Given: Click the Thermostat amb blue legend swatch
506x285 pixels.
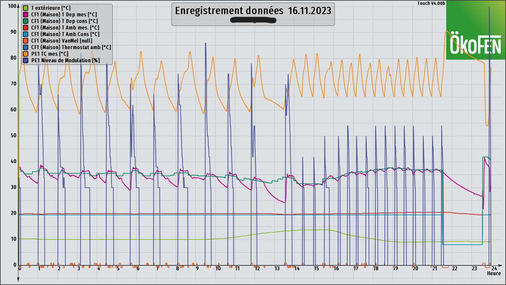Looking at the screenshot, I should tap(26, 47).
